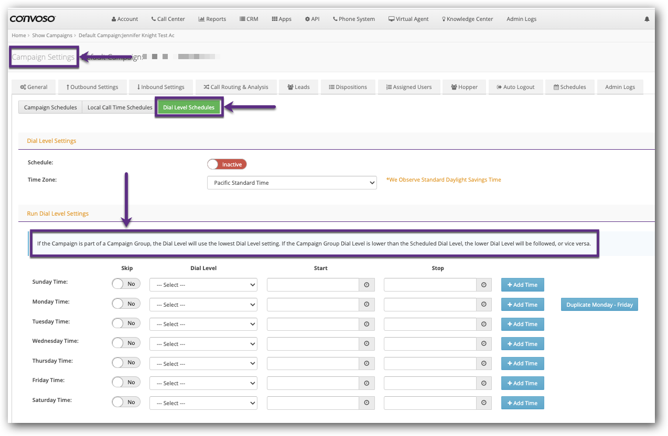The width and height of the screenshot is (668, 436).
Task: Click clock icon beside Saturday Start field
Action: click(x=367, y=403)
